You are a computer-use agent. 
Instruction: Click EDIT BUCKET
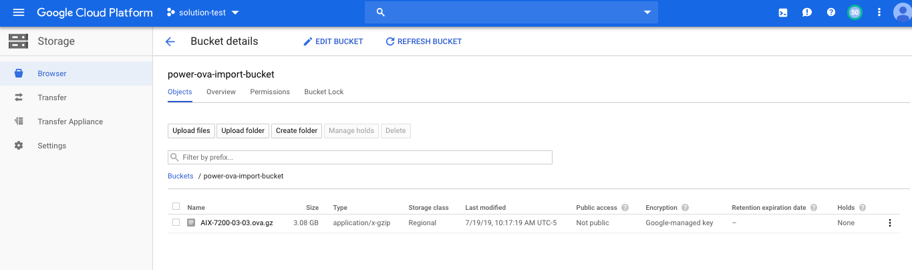pos(333,41)
